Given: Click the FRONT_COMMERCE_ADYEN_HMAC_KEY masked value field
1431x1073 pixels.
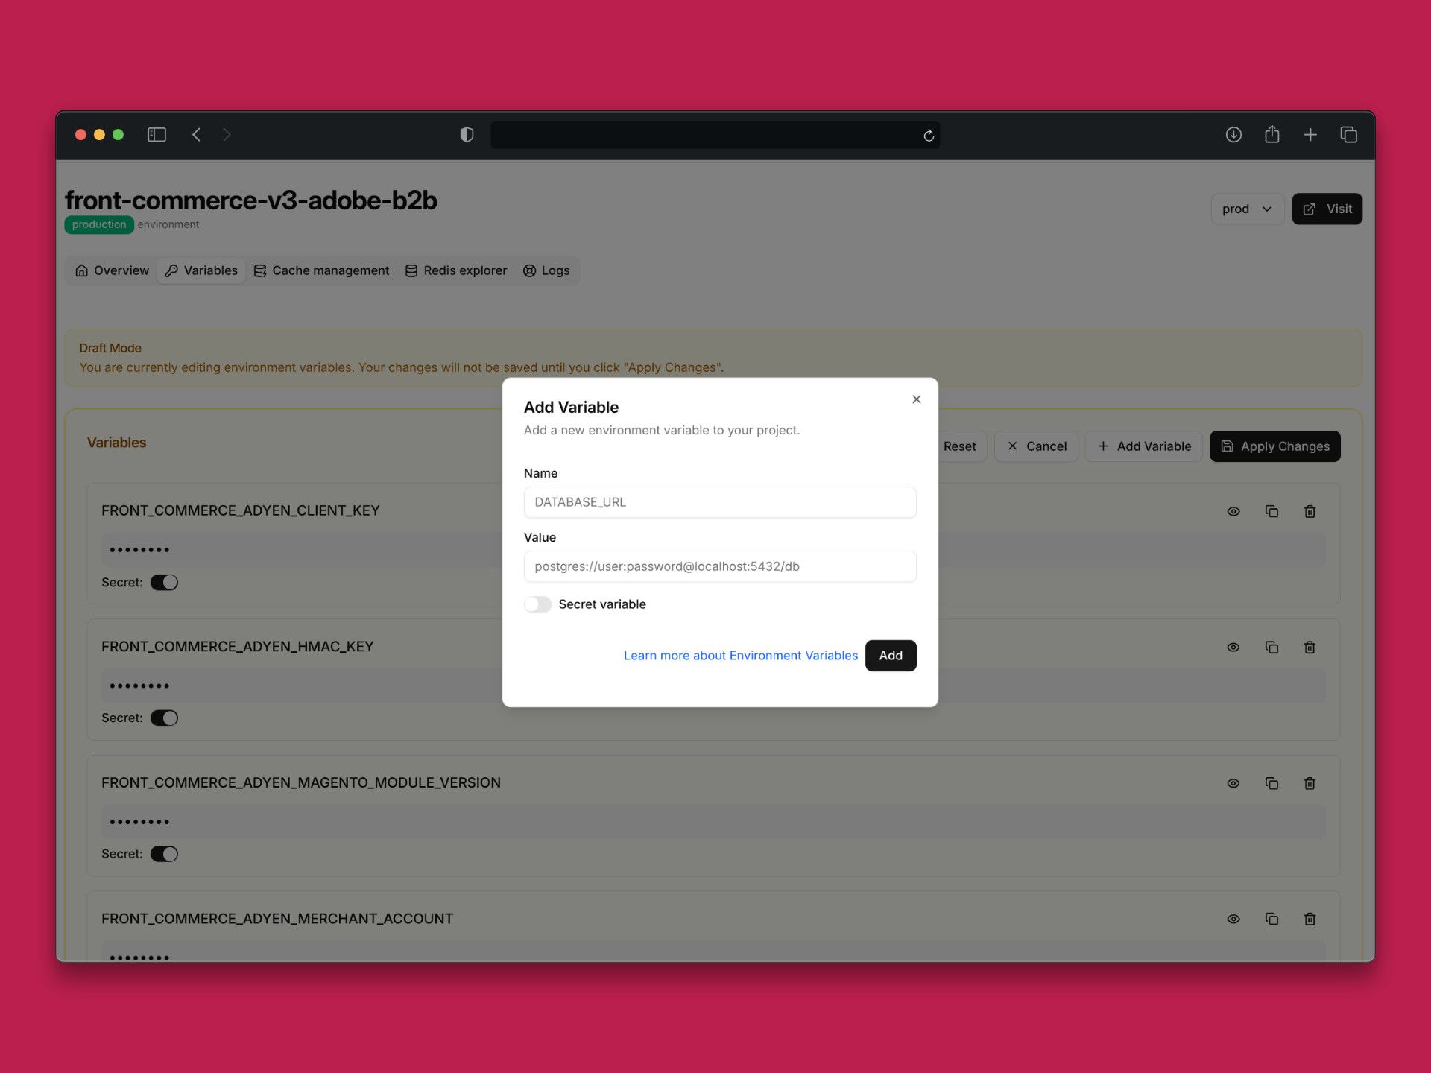Looking at the screenshot, I should click(x=713, y=686).
